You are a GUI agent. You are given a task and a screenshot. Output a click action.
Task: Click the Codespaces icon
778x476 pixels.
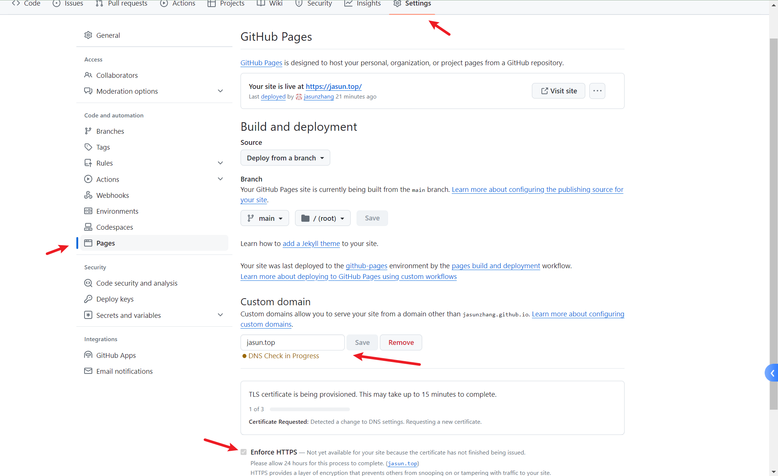coord(88,227)
